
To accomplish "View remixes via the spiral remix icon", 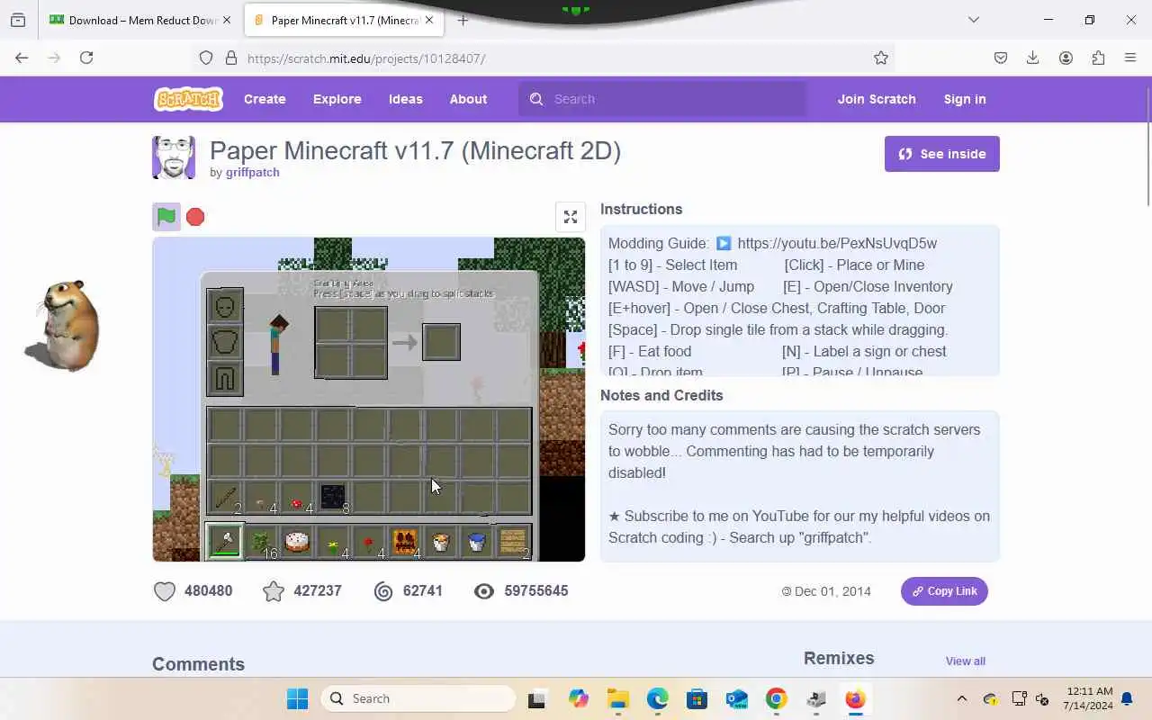I will point(383,591).
